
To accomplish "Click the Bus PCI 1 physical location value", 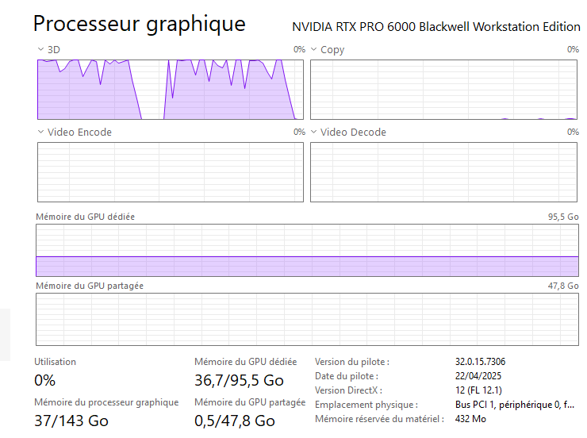I will pyautogui.click(x=514, y=405).
